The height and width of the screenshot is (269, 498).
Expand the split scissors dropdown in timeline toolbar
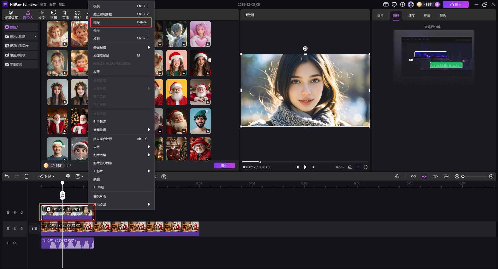53,176
